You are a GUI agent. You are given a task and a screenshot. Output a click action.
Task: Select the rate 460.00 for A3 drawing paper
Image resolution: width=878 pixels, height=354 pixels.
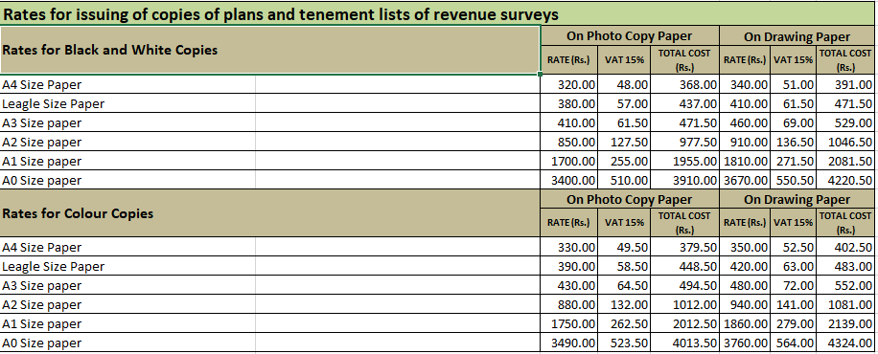745,123
